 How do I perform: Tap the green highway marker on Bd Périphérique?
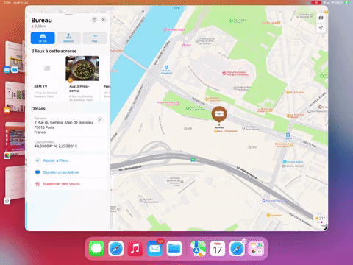click(193, 160)
